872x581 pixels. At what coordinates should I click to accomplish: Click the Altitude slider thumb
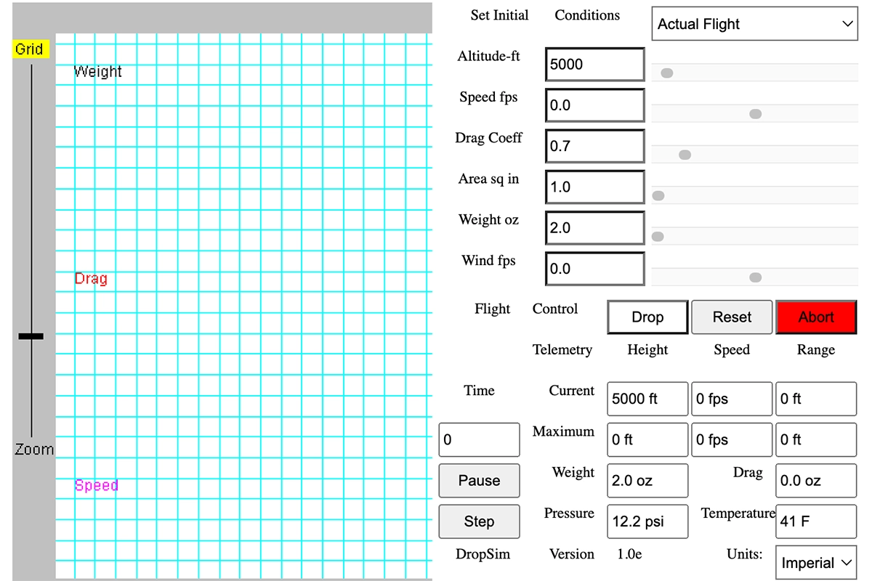pos(666,73)
